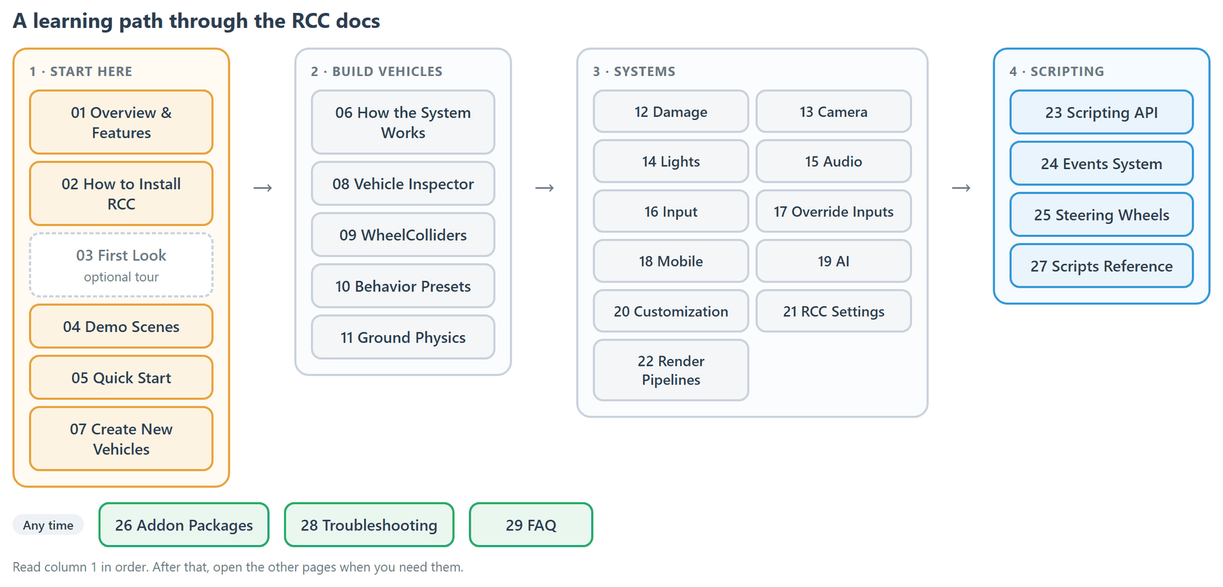Select the '2 · BUILD VEHICLES' column heading
This screenshot has width=1223, height=587.
coord(376,71)
